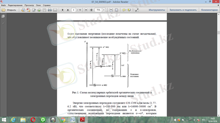Expand the 75% zoom level dropdown
The width and height of the screenshot is (220, 123).
pyautogui.click(x=104, y=10)
